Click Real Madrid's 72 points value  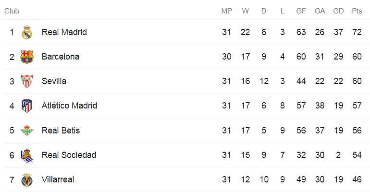pyautogui.click(x=357, y=32)
